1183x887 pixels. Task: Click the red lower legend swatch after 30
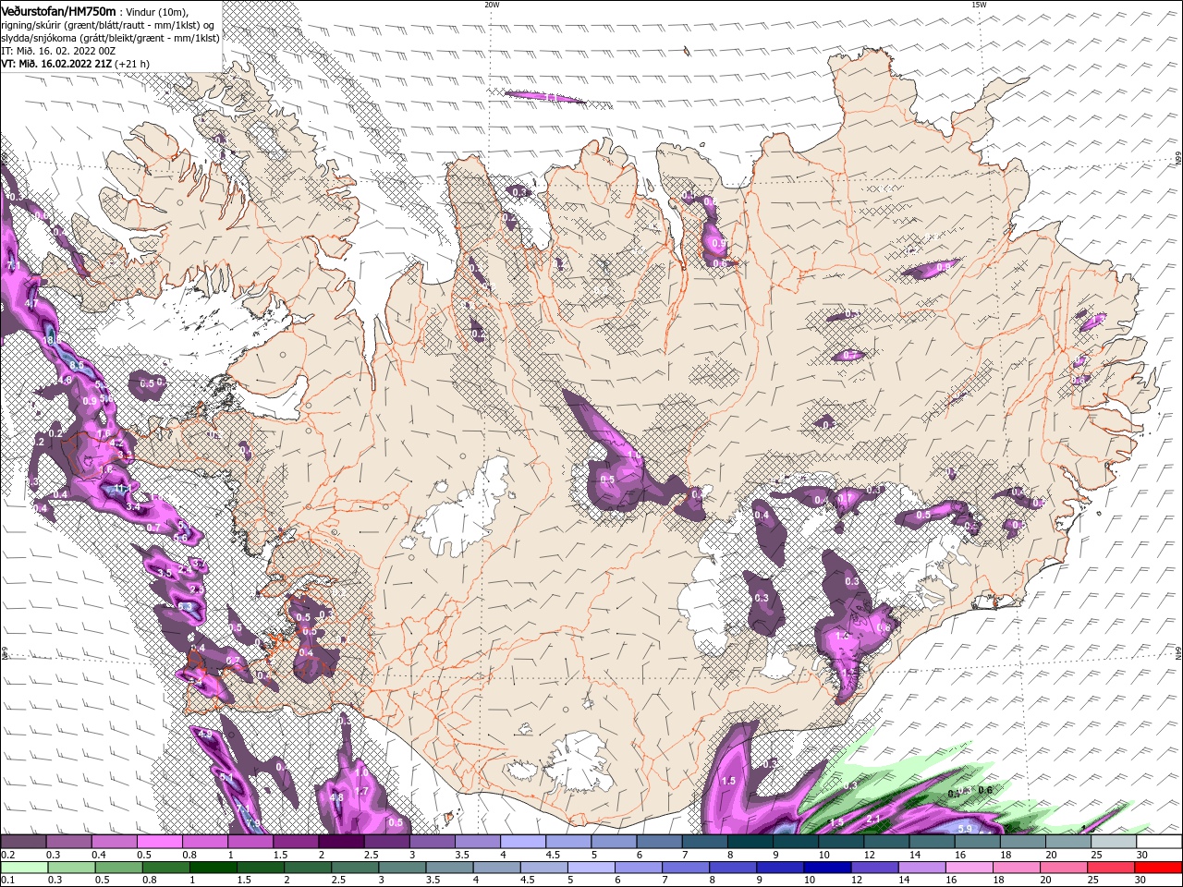point(1160,868)
